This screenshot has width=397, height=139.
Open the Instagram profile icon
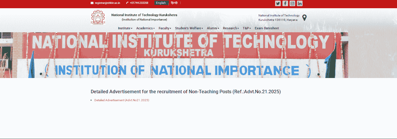coord(292,4)
